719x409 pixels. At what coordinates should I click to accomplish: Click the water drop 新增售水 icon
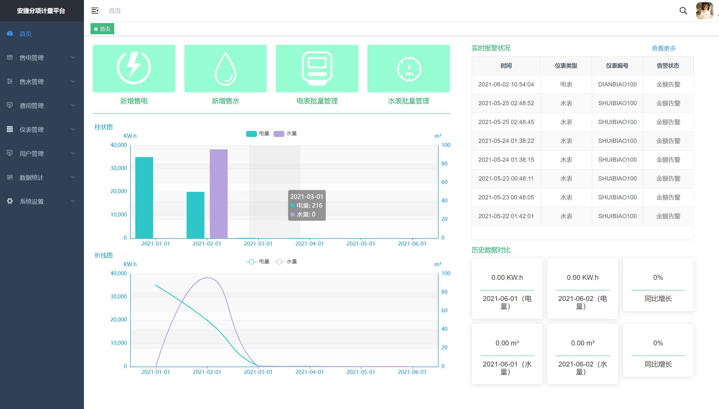pyautogui.click(x=225, y=68)
